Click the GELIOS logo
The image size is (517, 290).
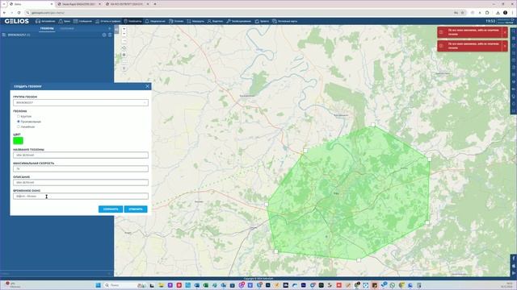17,21
